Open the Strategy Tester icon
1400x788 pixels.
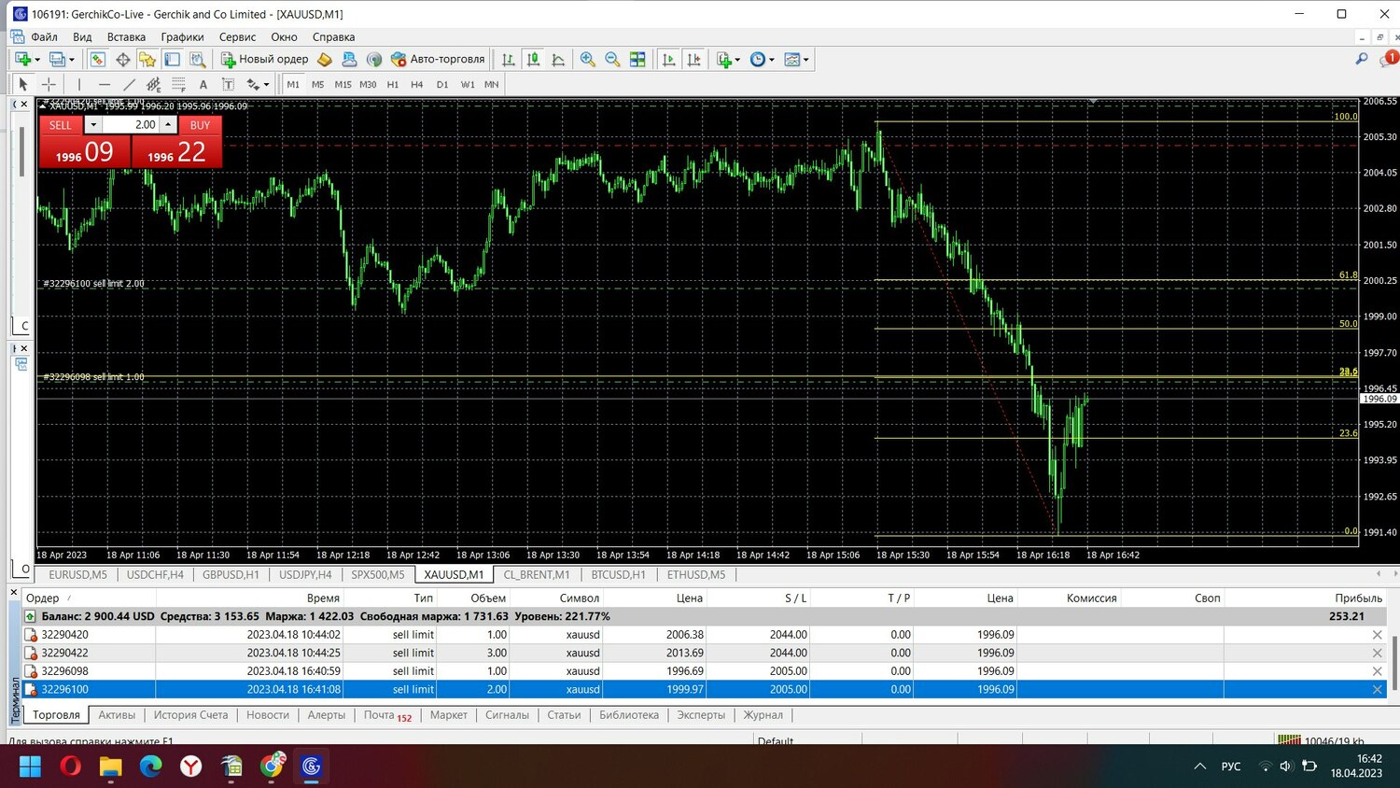tap(196, 59)
